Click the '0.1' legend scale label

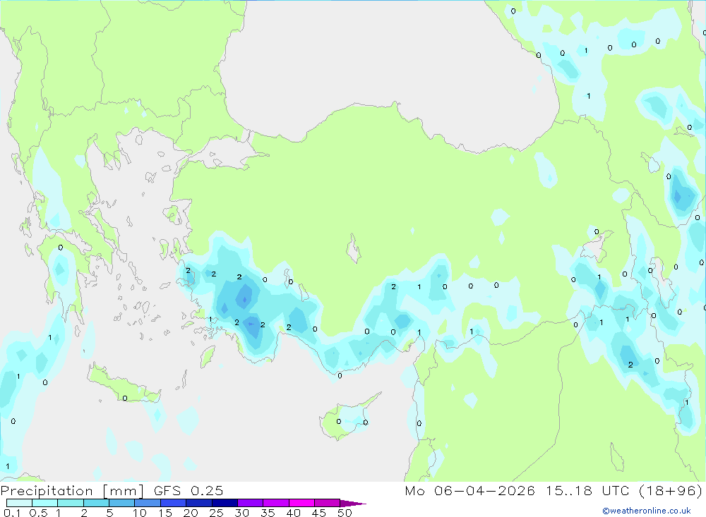[x=12, y=513]
